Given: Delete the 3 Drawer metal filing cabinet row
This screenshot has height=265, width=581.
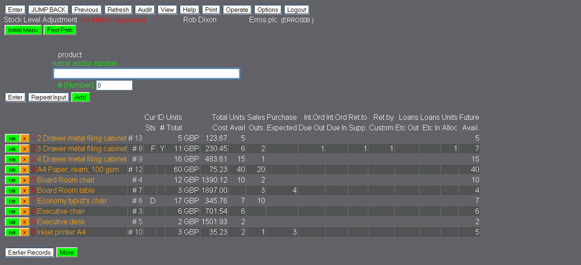Looking at the screenshot, I should click(x=25, y=149).
